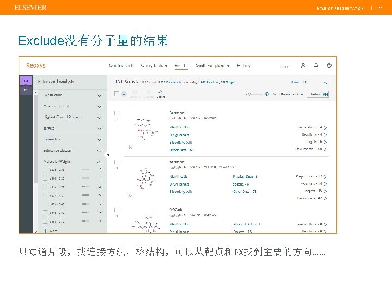The height and width of the screenshot is (294, 392).
Task: Check the second substance checkbox
Action: coord(117,162)
